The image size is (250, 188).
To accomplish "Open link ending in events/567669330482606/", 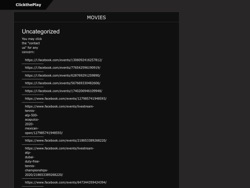I will click(x=62, y=83).
